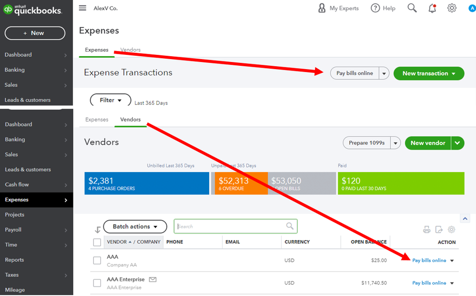Image resolution: width=476 pixels, height=296 pixels.
Task: Click the PHONE column header
Action: (x=174, y=242)
